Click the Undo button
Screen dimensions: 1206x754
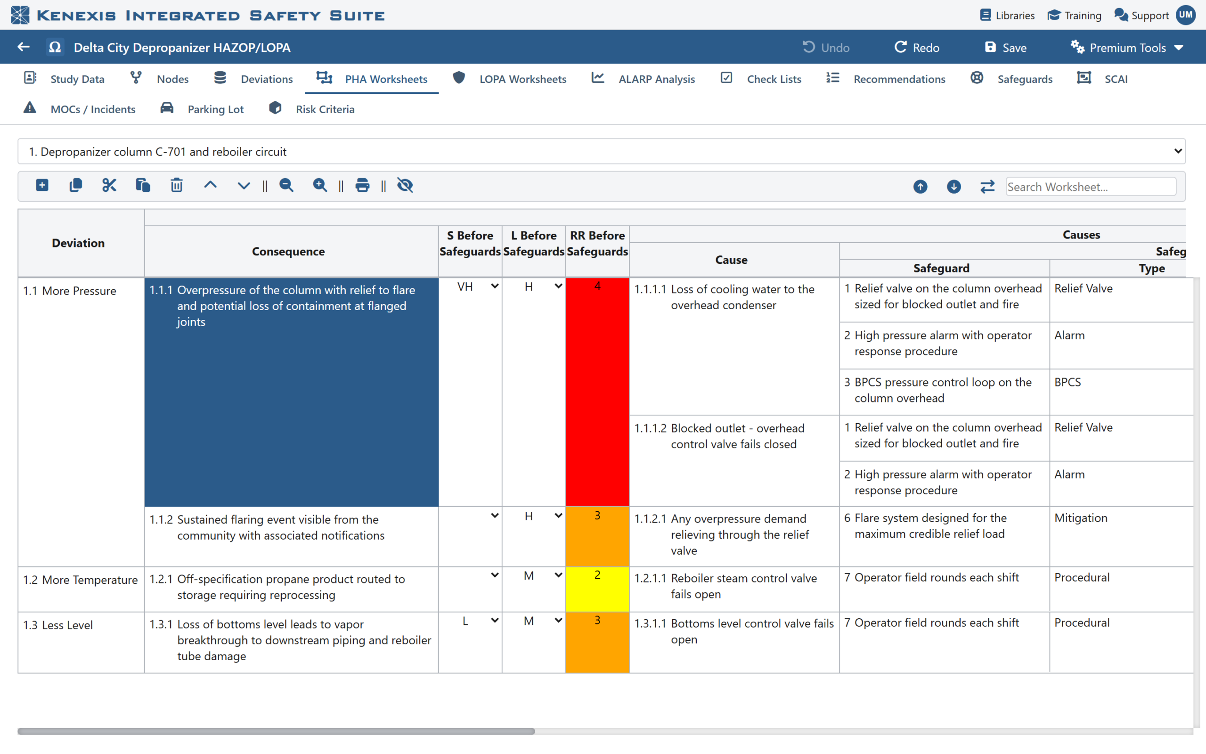click(x=826, y=48)
